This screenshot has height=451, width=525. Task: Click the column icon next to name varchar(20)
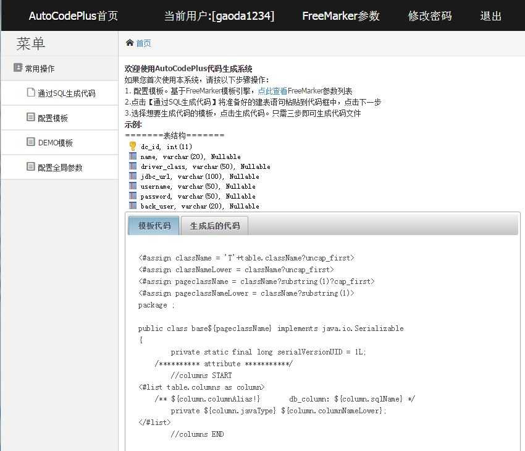click(133, 156)
